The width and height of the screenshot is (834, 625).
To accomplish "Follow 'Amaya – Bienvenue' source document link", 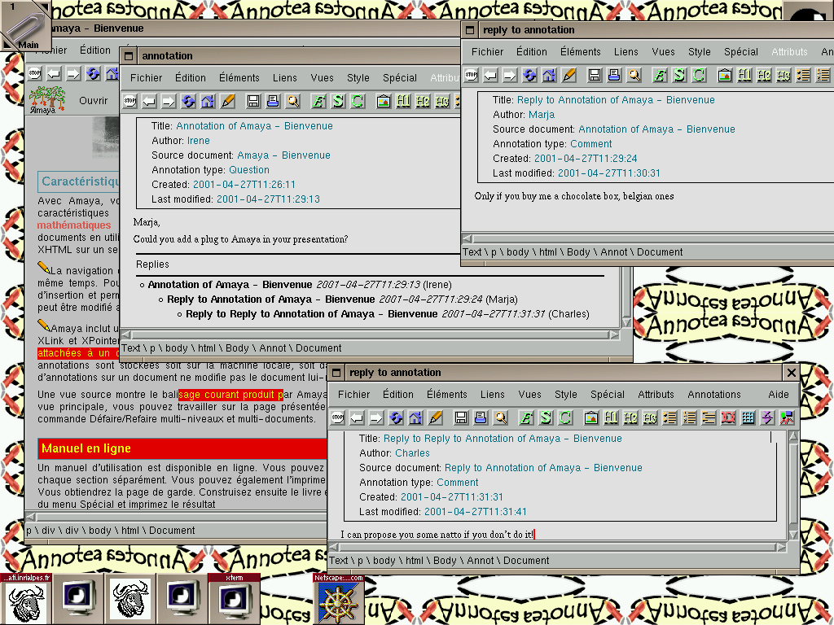I will pos(283,155).
